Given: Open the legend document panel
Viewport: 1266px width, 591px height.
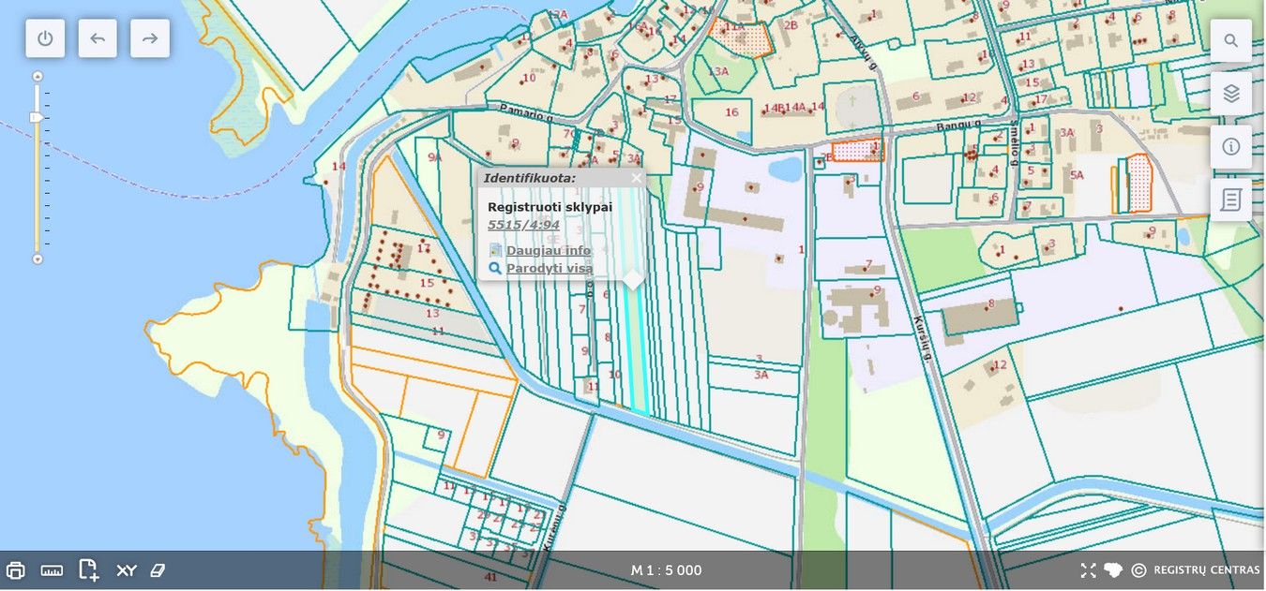Looking at the screenshot, I should pos(1230,199).
